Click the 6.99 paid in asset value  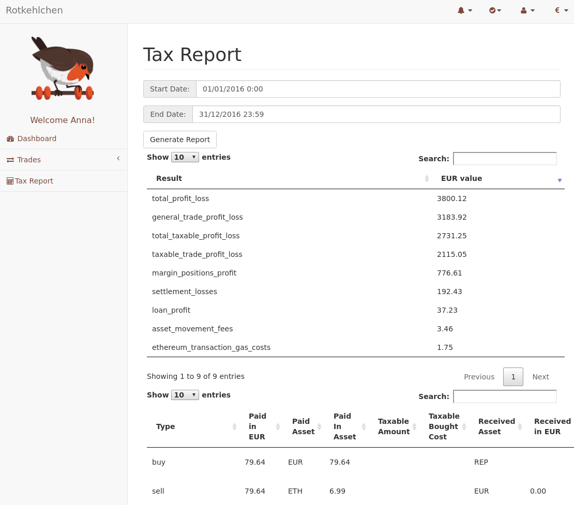337,491
